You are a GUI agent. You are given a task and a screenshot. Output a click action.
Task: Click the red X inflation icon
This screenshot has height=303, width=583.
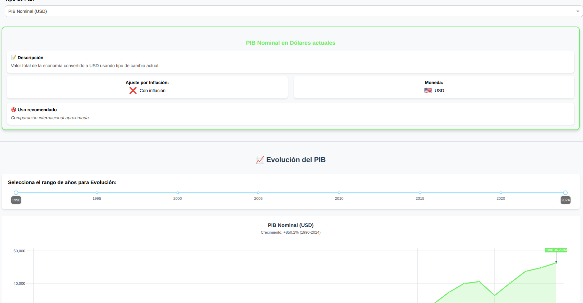pos(133,91)
